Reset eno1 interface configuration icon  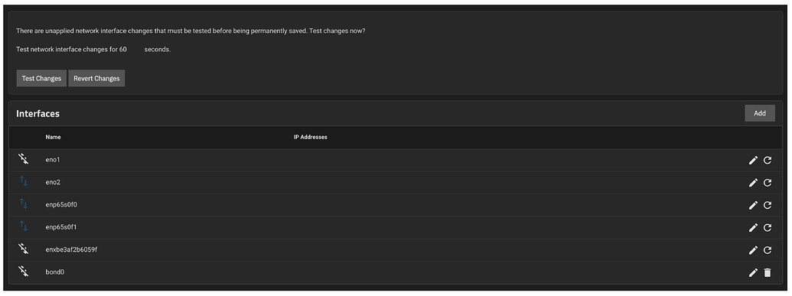(768, 161)
